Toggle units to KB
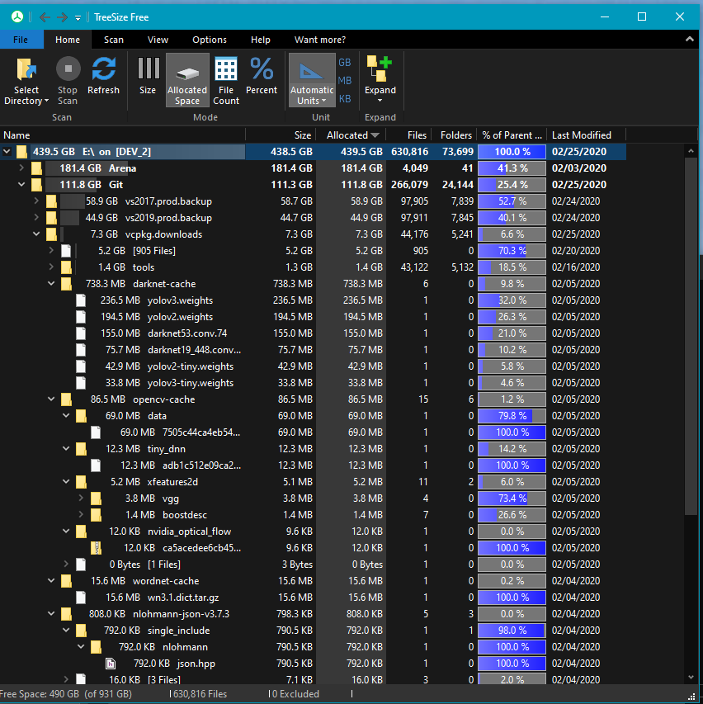703x704 pixels. click(x=345, y=97)
